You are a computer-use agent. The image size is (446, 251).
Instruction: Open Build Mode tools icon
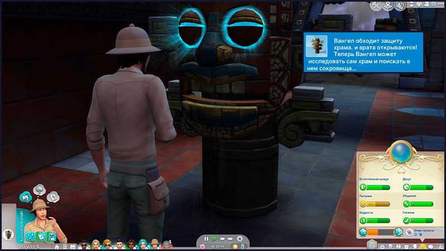tap(376, 6)
